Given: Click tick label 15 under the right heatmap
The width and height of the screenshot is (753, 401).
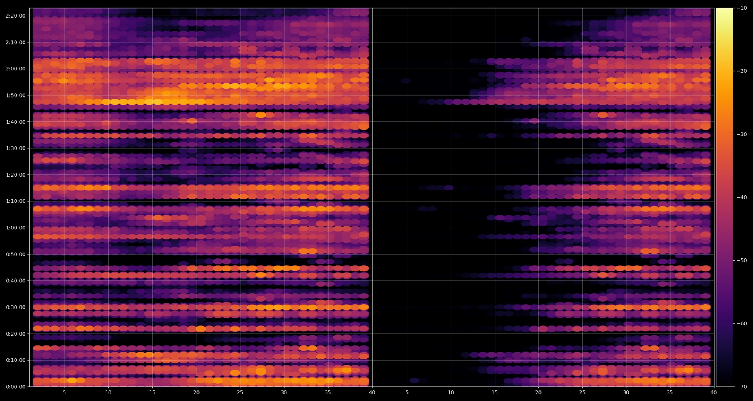Looking at the screenshot, I should pyautogui.click(x=495, y=392).
